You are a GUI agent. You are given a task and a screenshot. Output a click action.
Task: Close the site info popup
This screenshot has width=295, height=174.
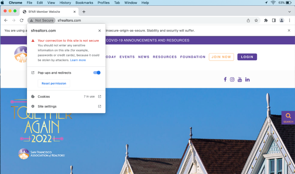click(x=100, y=31)
